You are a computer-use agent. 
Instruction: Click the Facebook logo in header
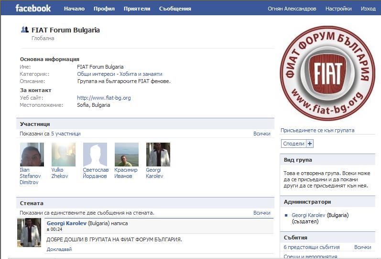(x=33, y=8)
